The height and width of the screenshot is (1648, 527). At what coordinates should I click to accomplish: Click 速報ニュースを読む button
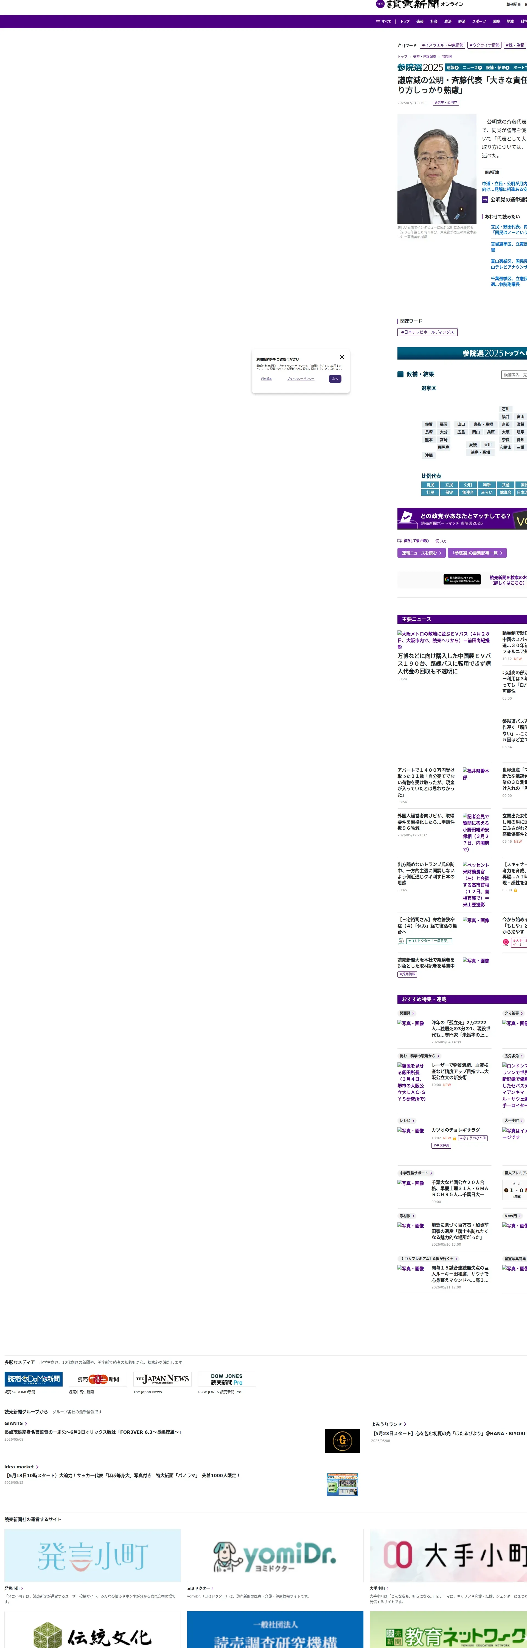point(422,553)
